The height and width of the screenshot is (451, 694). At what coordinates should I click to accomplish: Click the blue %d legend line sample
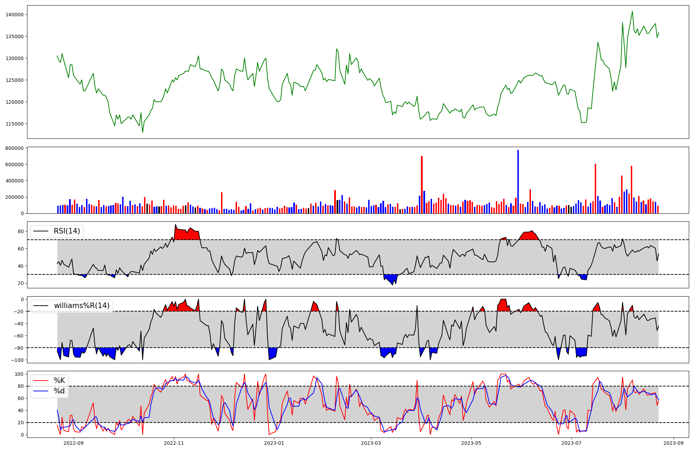tap(41, 391)
